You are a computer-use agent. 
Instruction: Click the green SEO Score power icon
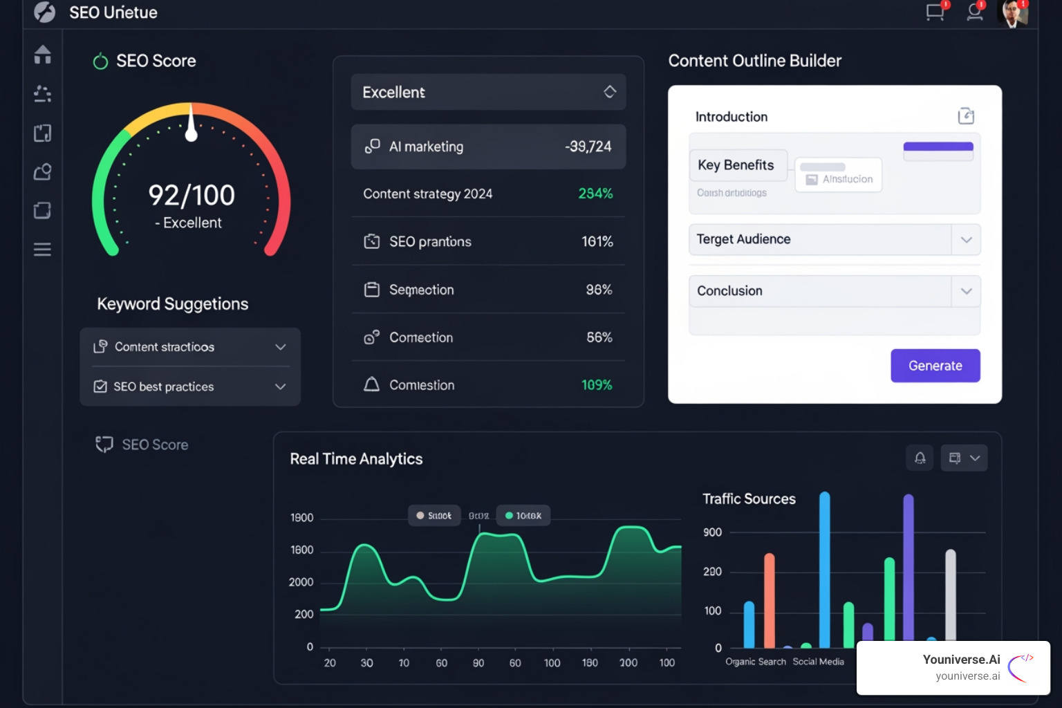100,62
